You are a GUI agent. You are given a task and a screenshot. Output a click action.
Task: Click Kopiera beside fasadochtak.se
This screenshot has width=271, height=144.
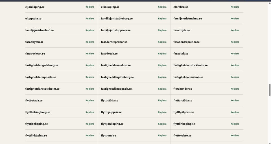(90, 54)
